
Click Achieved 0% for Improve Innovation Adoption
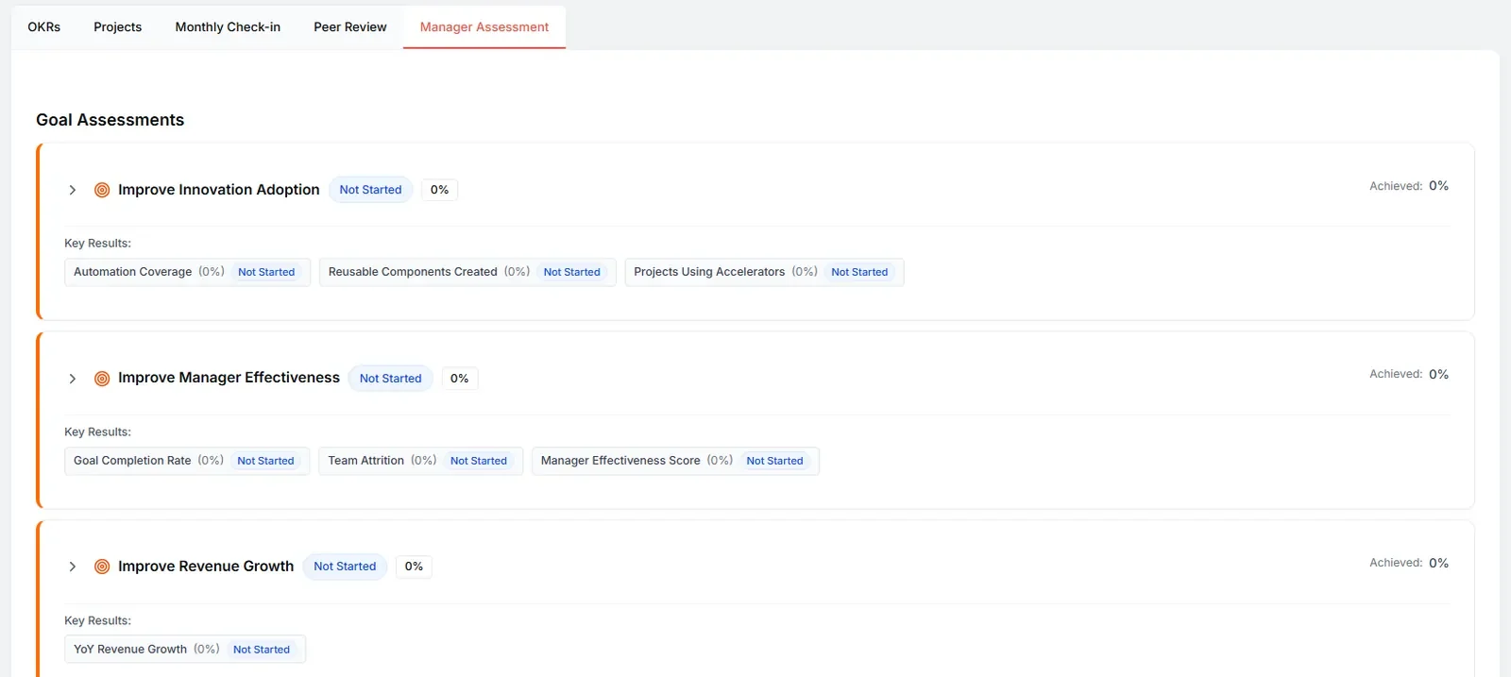[x=1409, y=186]
